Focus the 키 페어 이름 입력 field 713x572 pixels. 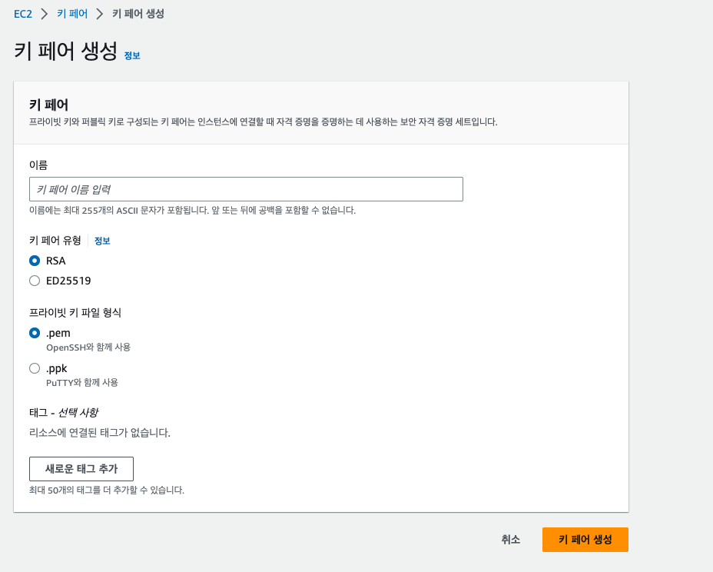point(246,189)
